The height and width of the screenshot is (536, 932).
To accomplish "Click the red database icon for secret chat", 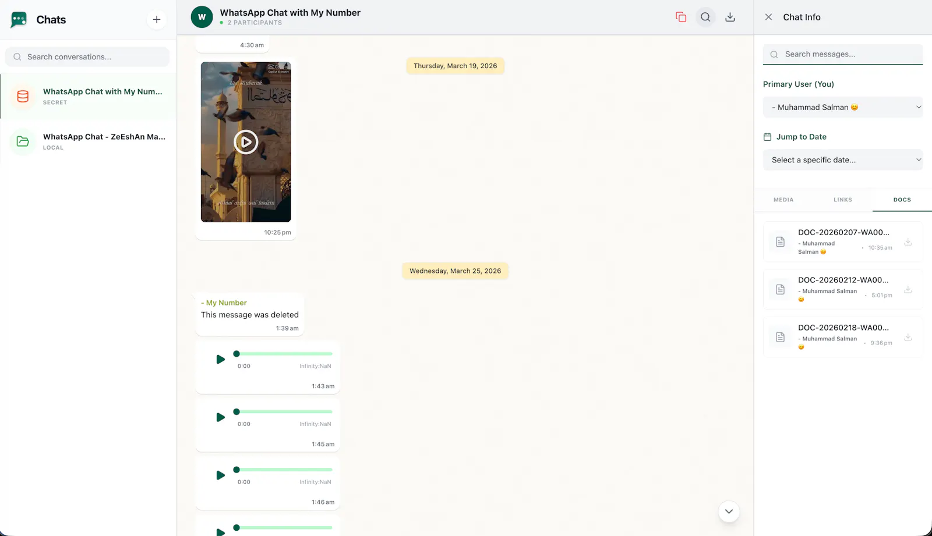I will 23,97.
